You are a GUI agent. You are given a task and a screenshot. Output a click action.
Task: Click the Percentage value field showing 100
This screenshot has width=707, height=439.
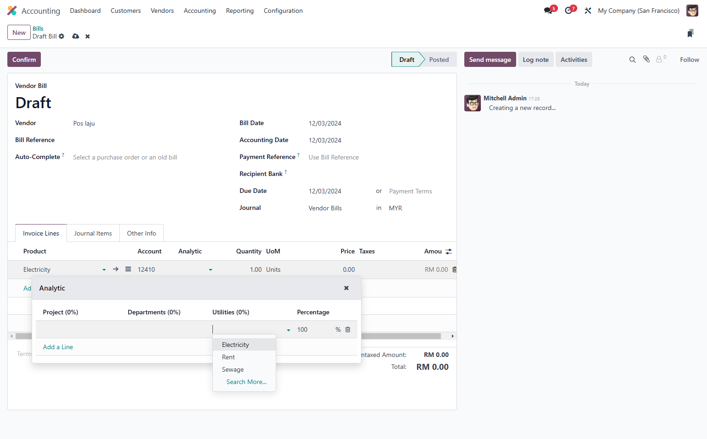(315, 329)
